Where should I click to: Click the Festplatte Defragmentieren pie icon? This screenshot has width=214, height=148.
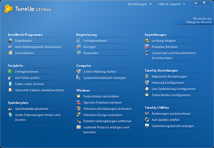pos(10,71)
